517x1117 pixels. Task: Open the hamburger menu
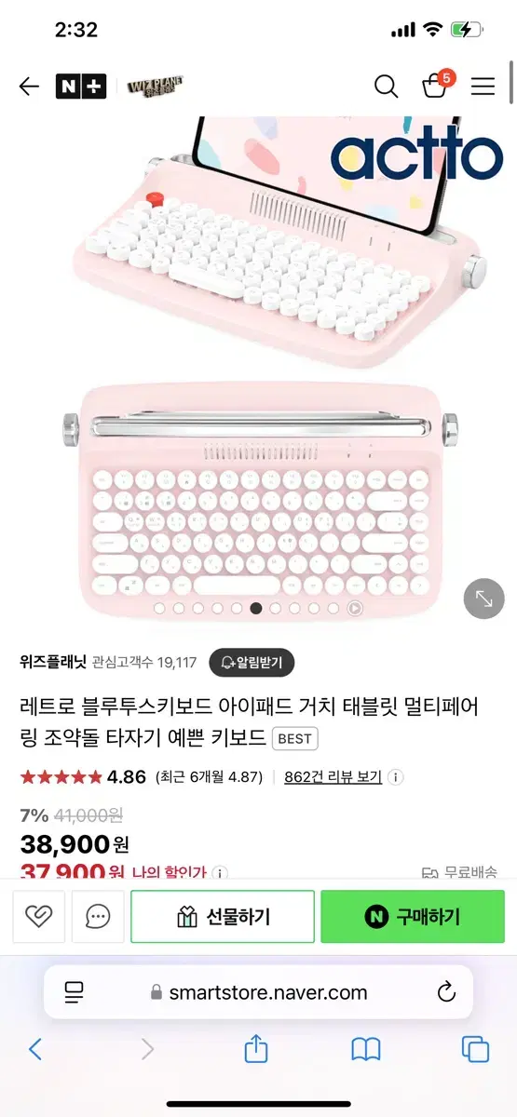tap(483, 87)
